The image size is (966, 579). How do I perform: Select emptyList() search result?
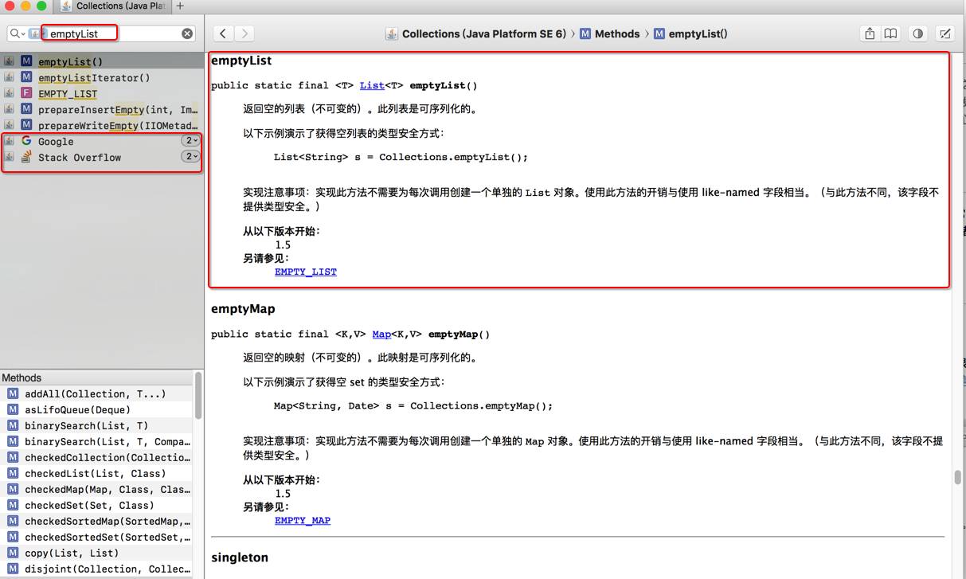(x=100, y=61)
